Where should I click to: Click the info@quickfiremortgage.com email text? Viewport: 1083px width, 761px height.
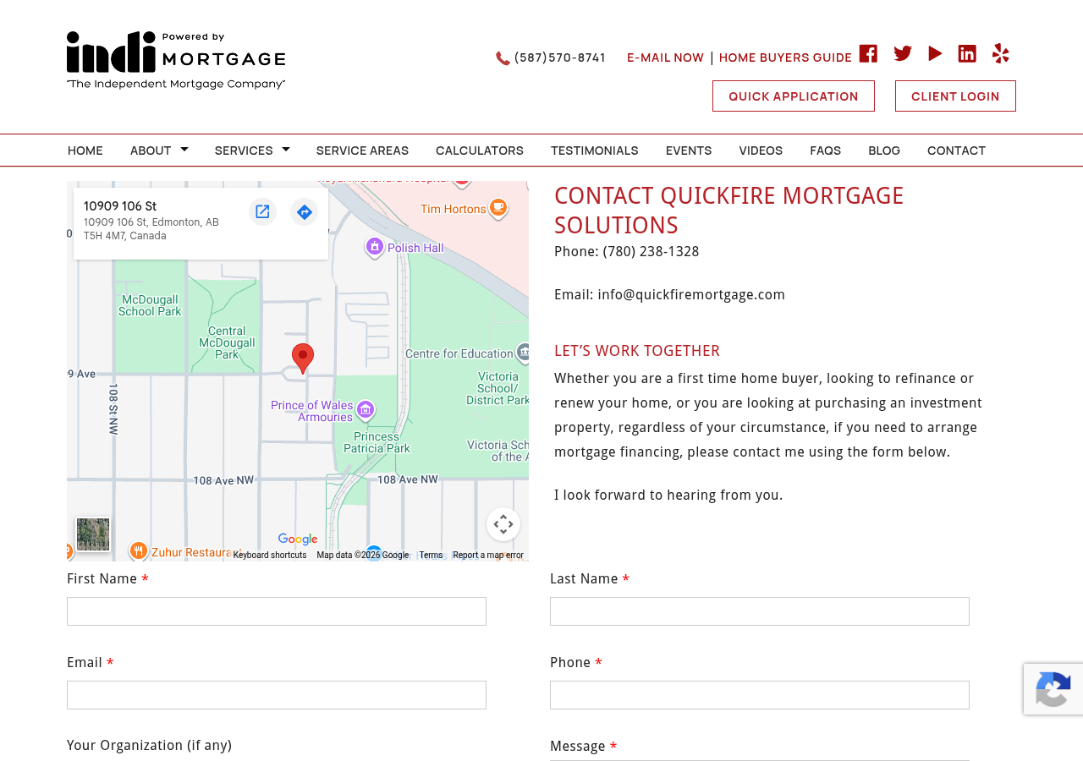point(691,295)
